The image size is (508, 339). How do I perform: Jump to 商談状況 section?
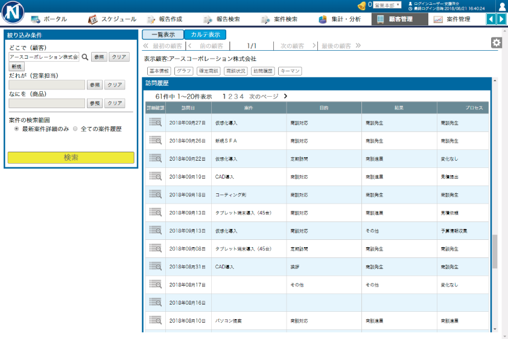pos(236,71)
